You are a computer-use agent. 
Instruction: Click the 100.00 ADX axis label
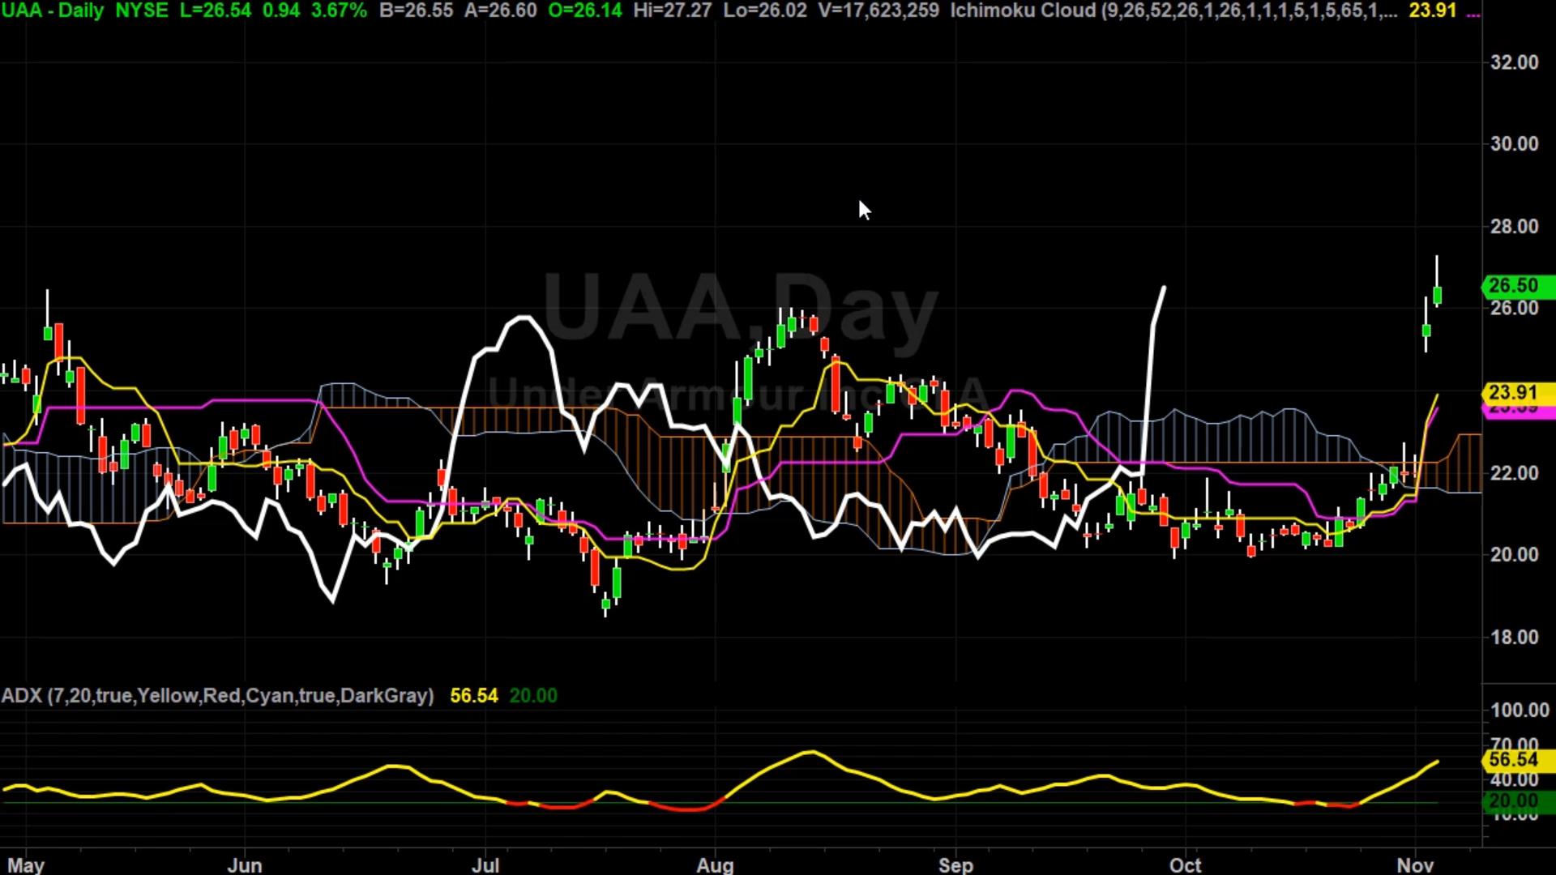pyautogui.click(x=1520, y=711)
